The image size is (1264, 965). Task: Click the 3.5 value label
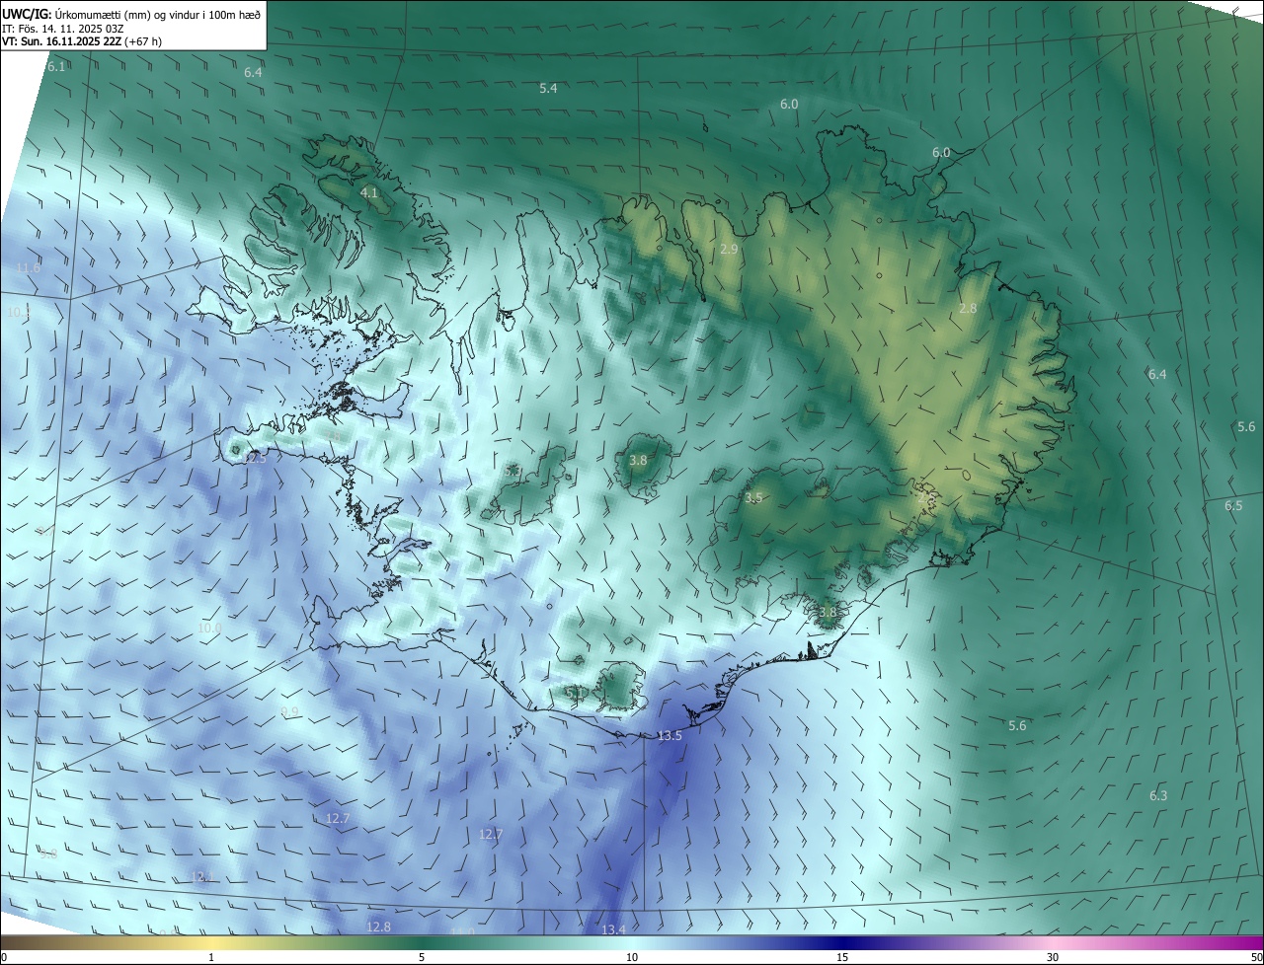(x=753, y=498)
